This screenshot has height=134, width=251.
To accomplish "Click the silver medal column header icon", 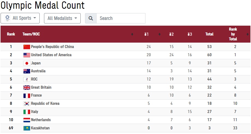I will coord(171,34).
